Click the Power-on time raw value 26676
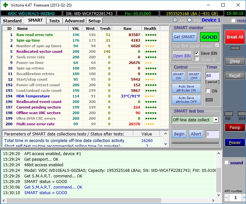 pyautogui.click(x=134, y=63)
